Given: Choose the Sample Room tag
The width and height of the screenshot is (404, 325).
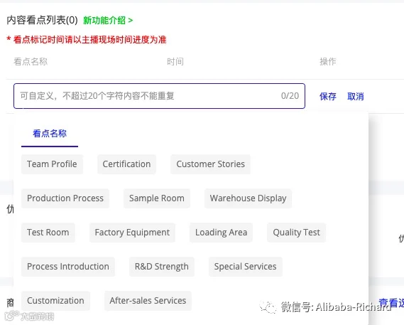Looking at the screenshot, I should [157, 198].
